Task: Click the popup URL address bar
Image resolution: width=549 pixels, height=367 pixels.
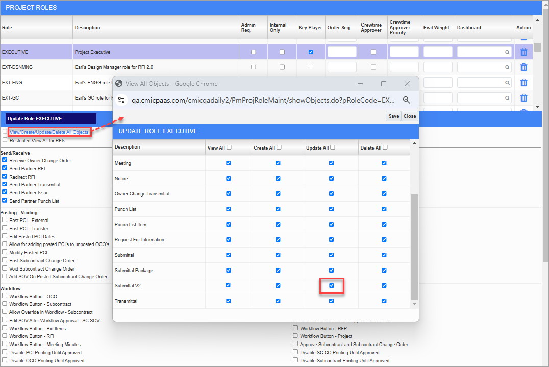Action: [x=263, y=100]
